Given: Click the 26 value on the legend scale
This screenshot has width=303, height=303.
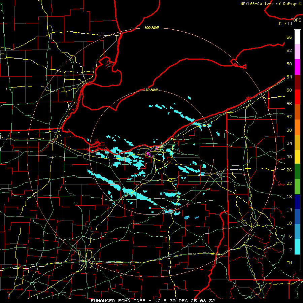Looking at the screenshot, I should 289,170.
